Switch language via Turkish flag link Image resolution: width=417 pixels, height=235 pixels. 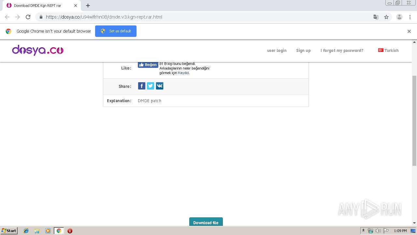coord(388,50)
